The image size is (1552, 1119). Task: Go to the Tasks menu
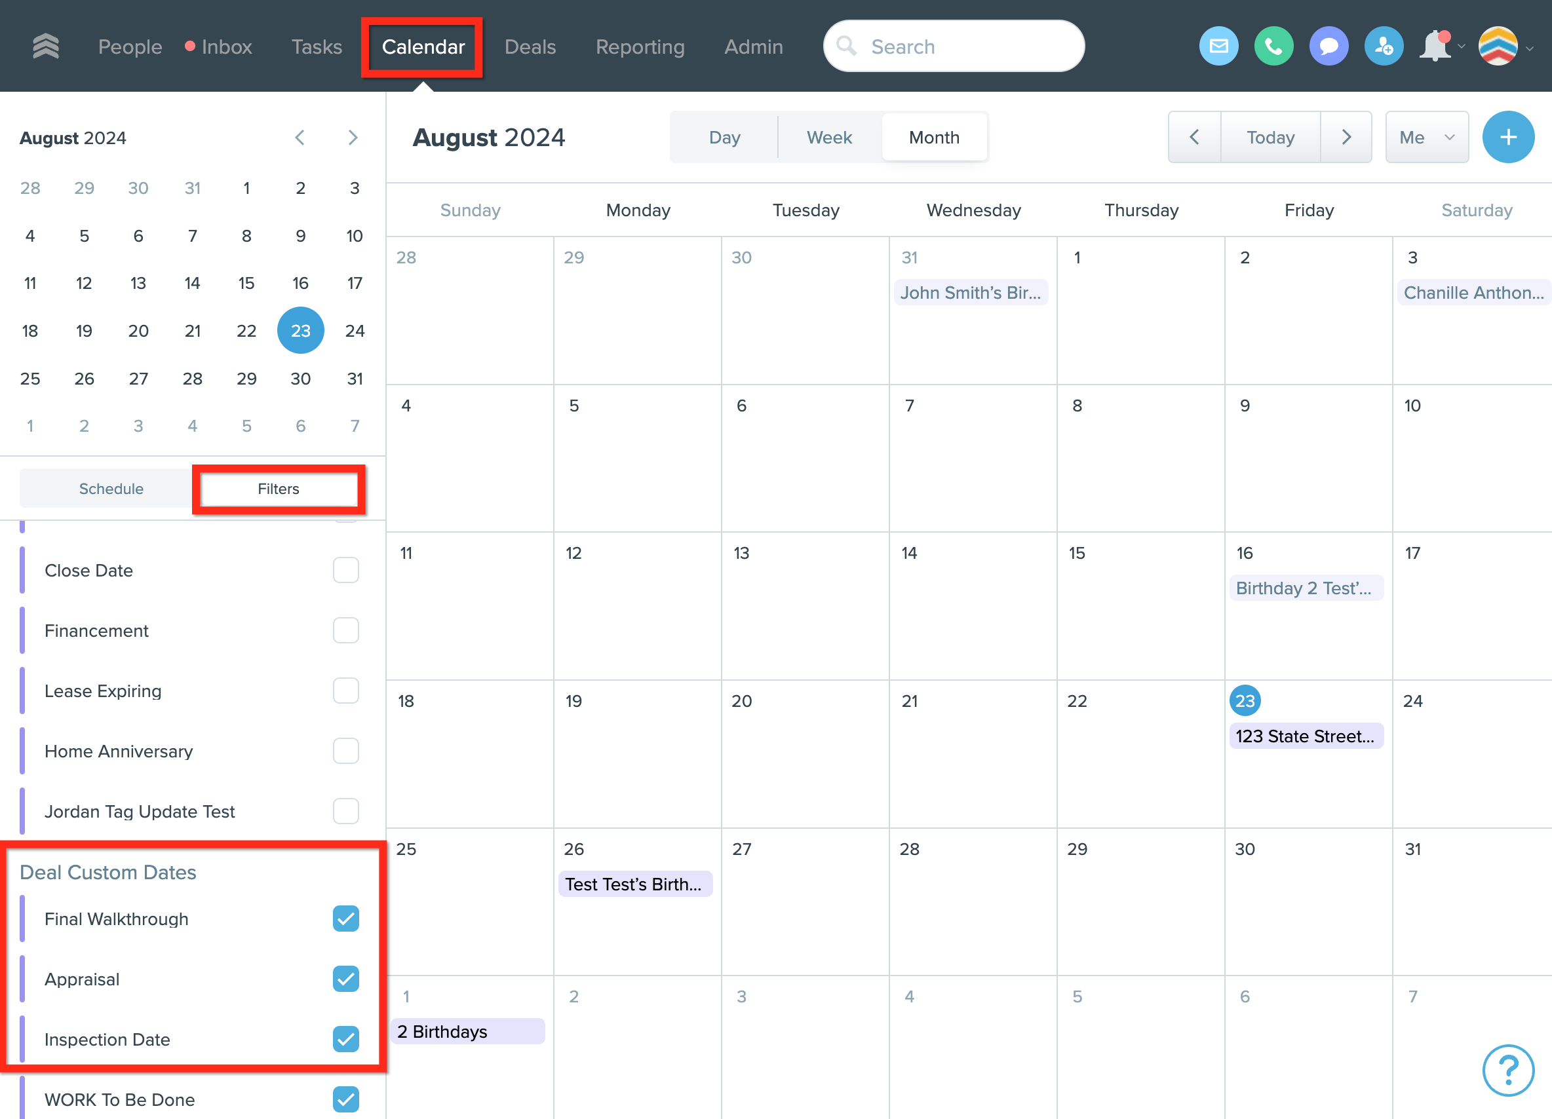coord(316,47)
